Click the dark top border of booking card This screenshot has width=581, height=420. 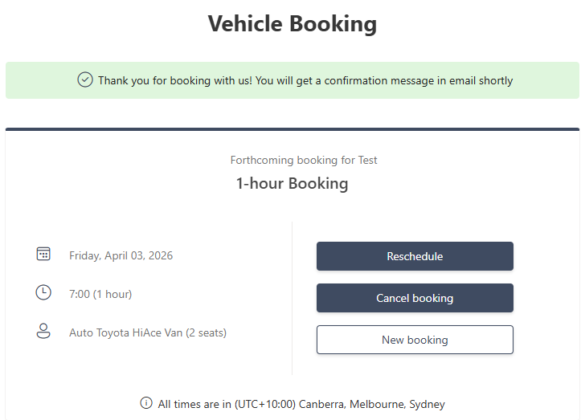[292, 128]
